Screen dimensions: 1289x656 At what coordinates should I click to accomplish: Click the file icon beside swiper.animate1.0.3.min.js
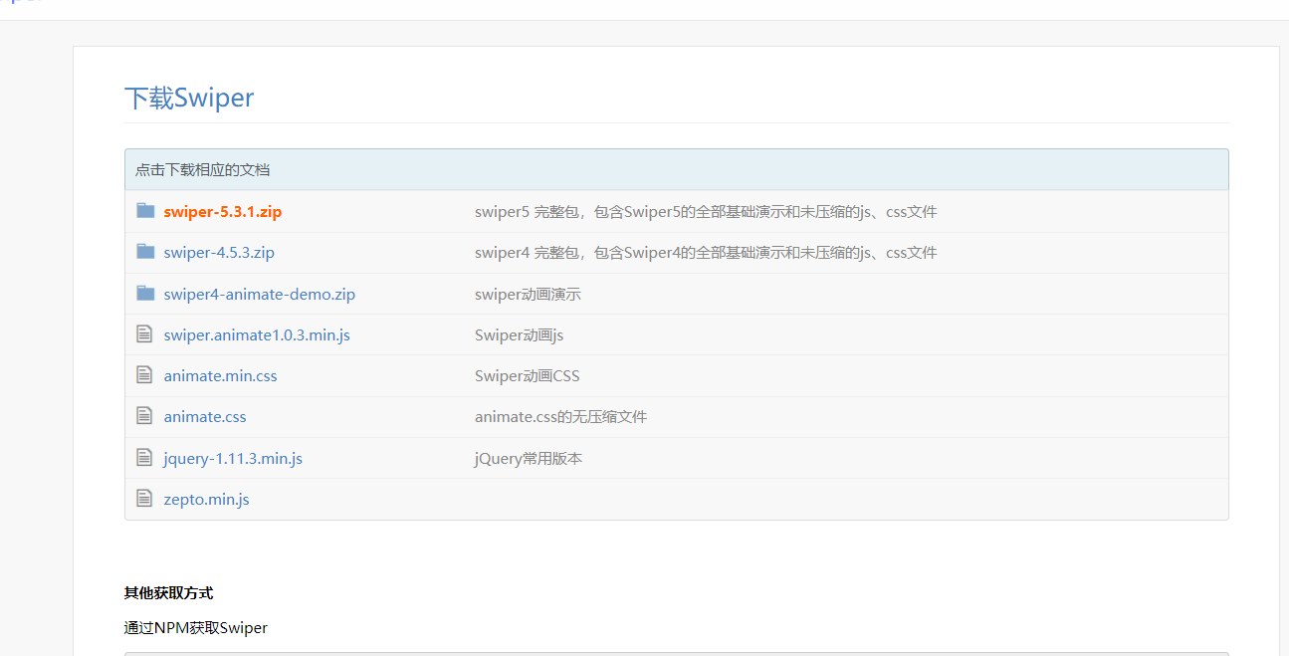click(x=144, y=333)
